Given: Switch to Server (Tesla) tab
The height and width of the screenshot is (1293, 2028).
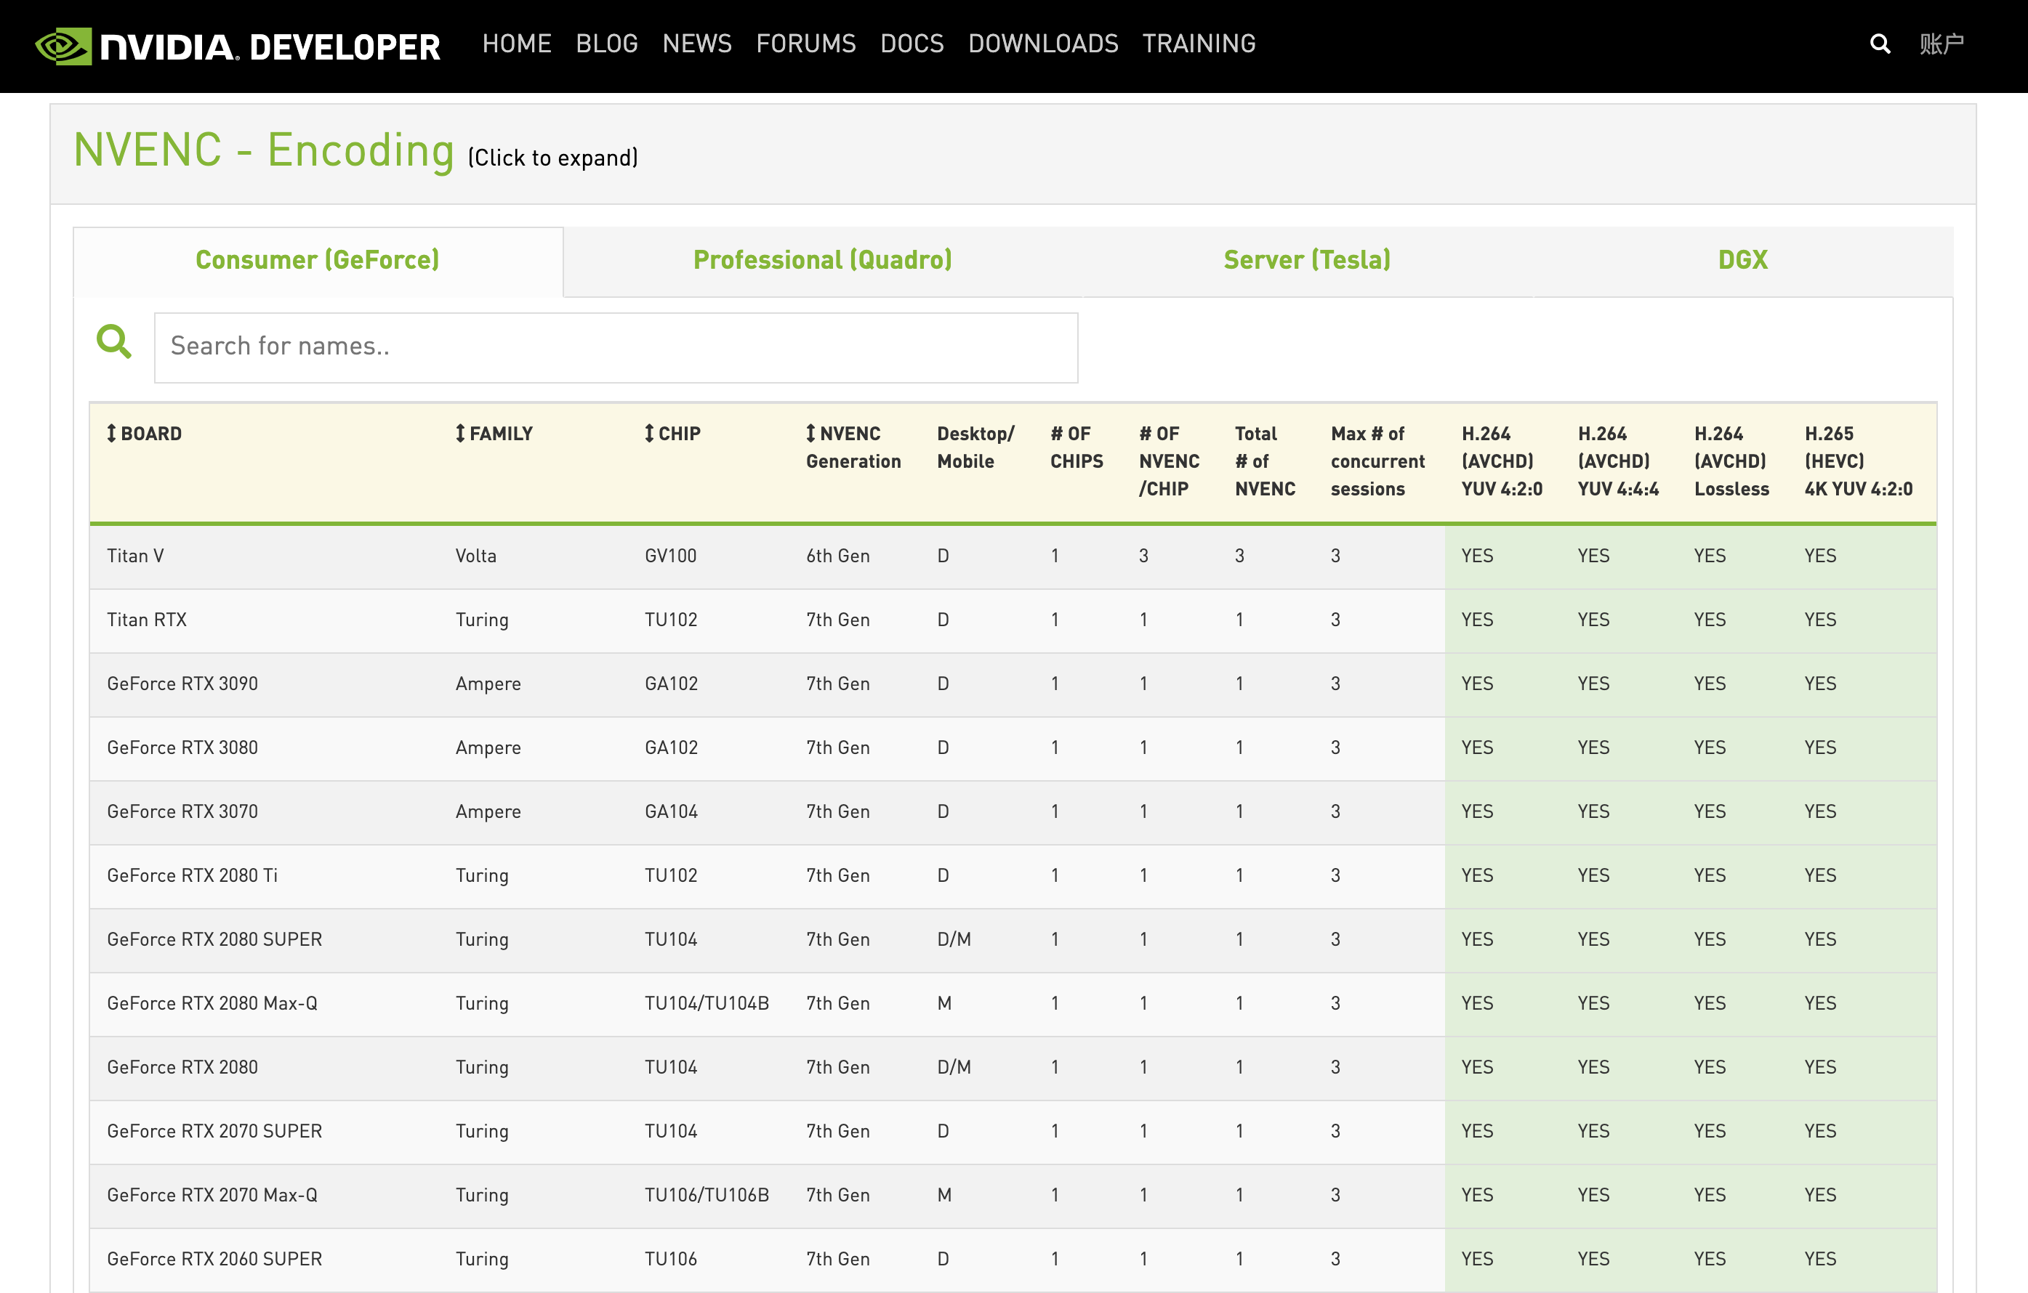Looking at the screenshot, I should [1306, 260].
